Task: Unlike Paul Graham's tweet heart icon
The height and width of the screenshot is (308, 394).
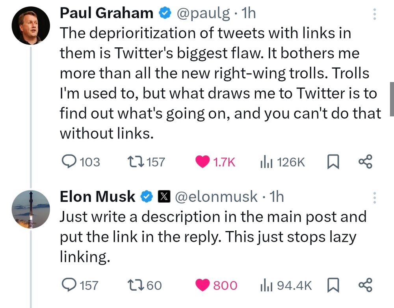Action: coord(203,162)
